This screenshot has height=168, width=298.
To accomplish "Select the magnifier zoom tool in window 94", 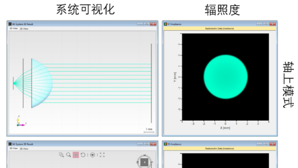I will (x=68, y=155).
